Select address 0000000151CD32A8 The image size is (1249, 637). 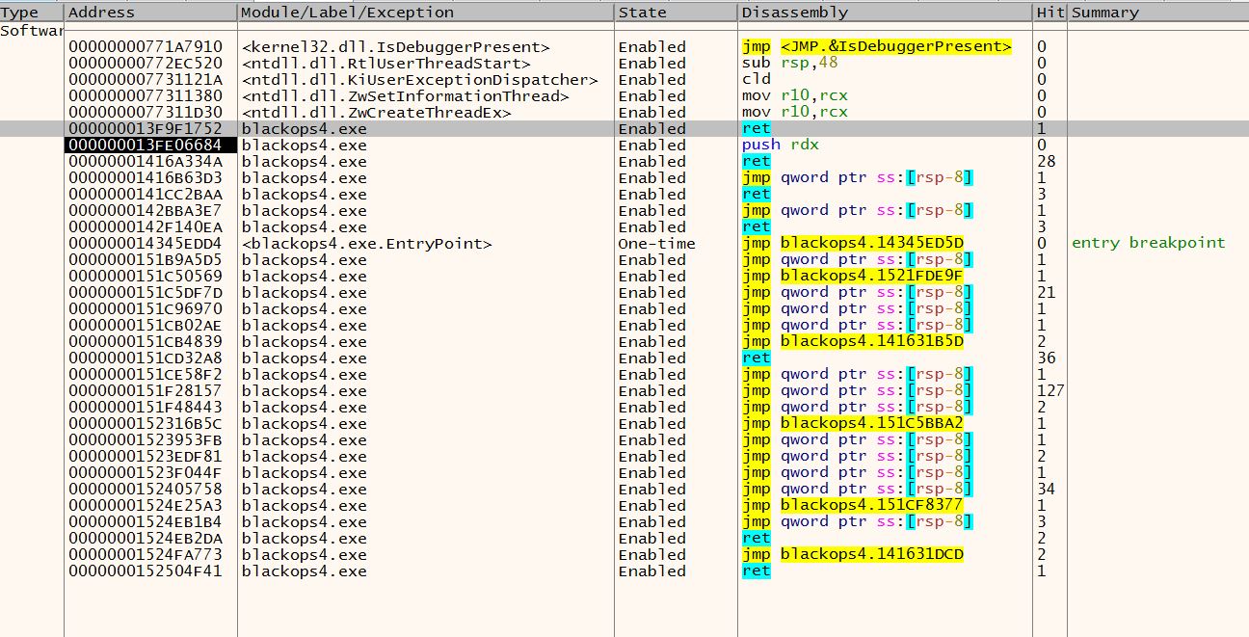146,358
